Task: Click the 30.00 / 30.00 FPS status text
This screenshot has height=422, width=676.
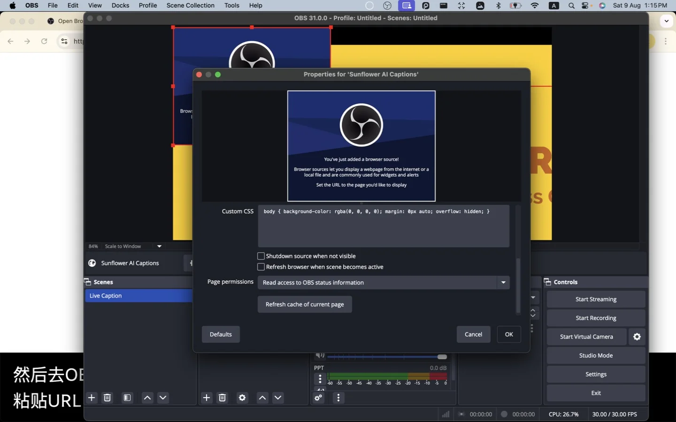Action: 615,414
